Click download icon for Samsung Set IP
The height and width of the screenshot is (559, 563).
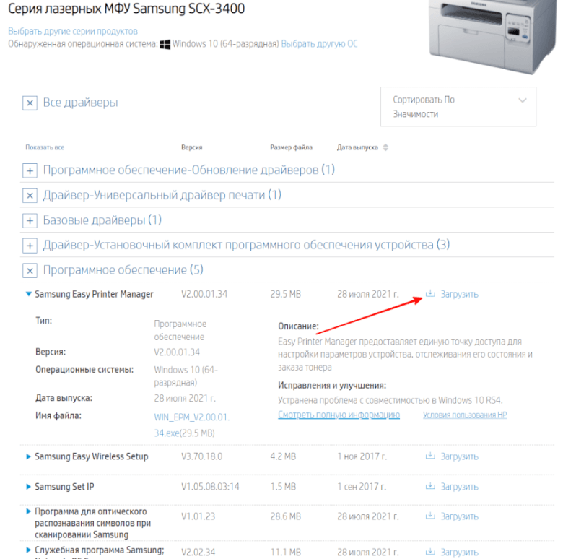pyautogui.click(x=431, y=487)
